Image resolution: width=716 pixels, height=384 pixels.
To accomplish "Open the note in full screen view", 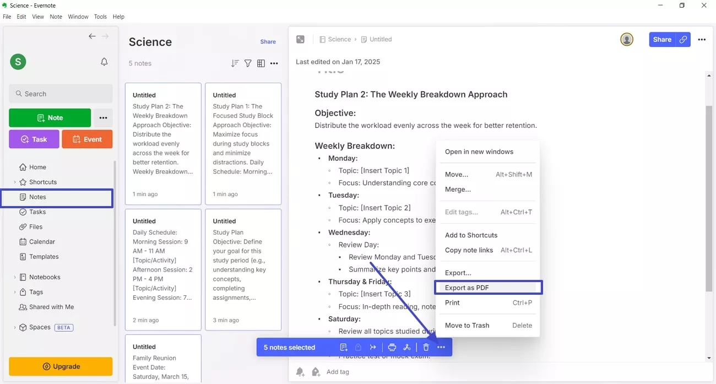I will pos(300,39).
